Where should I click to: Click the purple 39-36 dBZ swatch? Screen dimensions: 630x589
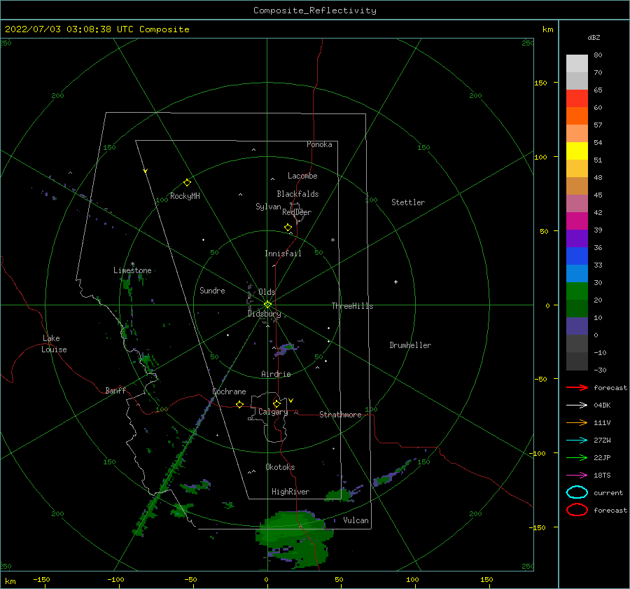(x=577, y=239)
